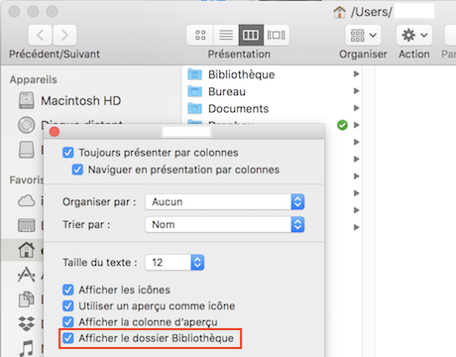Image resolution: width=456 pixels, height=357 pixels.
Task: Click the home folder icon in sidebar
Action: pos(27,250)
